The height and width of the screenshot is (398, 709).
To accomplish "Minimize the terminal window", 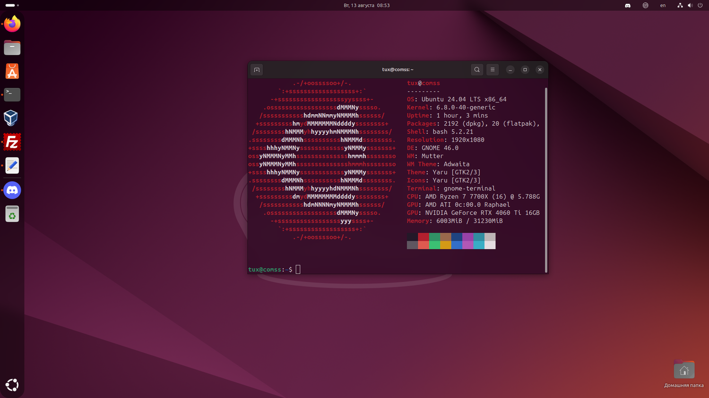I will [x=510, y=70].
